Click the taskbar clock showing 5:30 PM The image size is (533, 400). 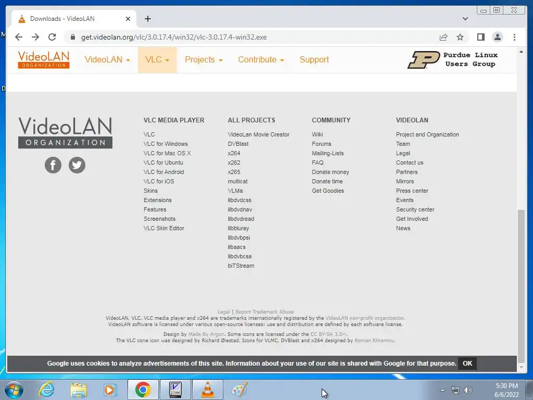coord(506,390)
